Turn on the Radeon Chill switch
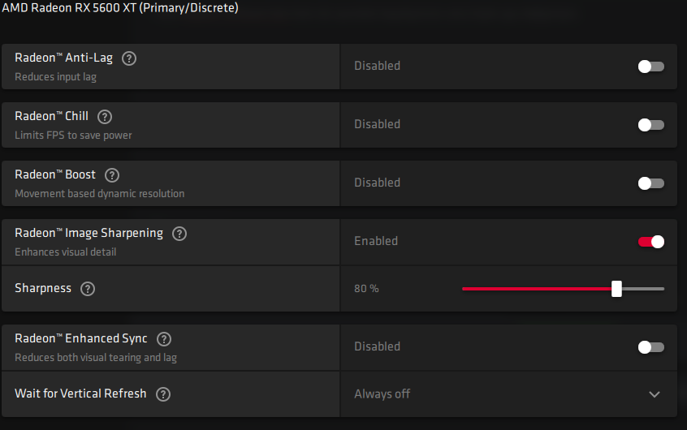687x430 pixels. click(x=650, y=125)
